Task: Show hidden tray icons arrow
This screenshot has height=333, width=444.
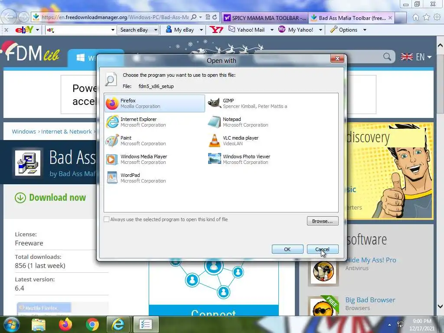Action: coord(390,325)
